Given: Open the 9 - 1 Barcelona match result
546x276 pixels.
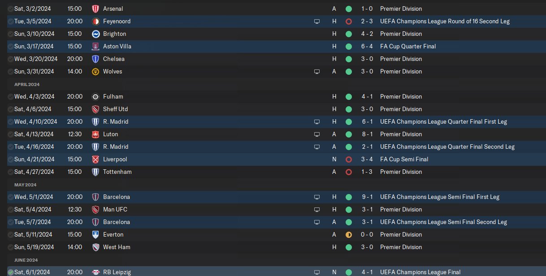Looking at the screenshot, I should click(367, 197).
